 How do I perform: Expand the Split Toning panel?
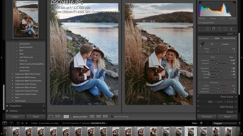point(236,107)
